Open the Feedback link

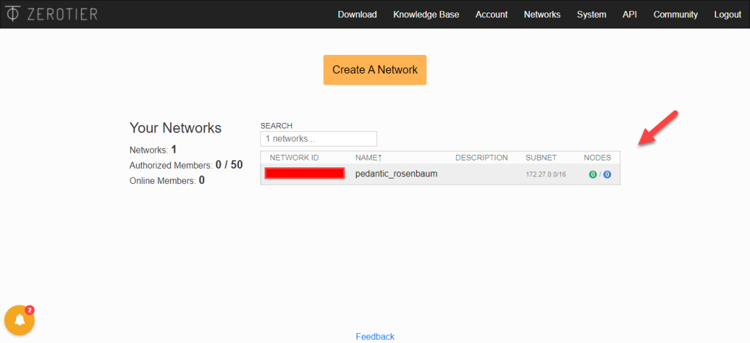pos(375,337)
